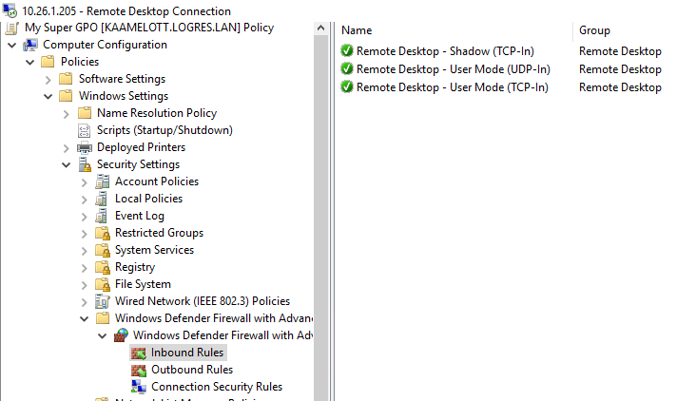Click the Computer Configuration computer icon

[30, 45]
